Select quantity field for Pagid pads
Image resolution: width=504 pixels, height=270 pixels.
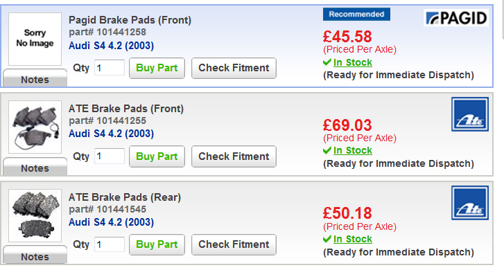[110, 68]
